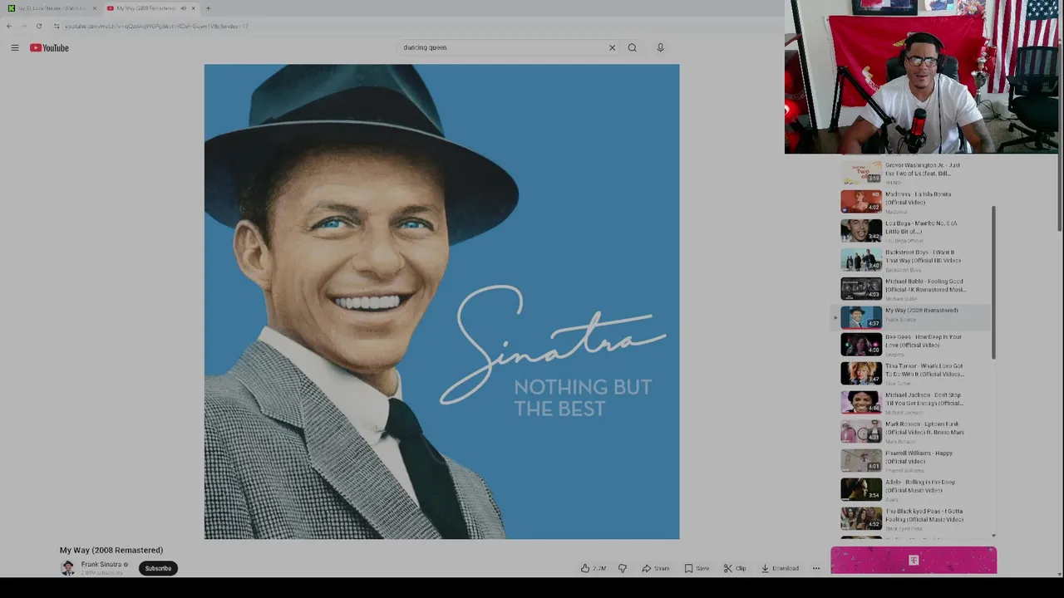The height and width of the screenshot is (598, 1064).
Task: Like the video with the thumbs-up icon
Action: tap(593, 568)
